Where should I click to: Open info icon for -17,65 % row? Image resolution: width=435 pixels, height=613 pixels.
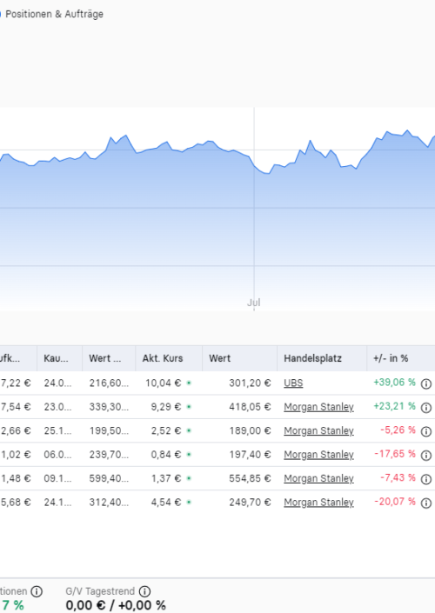(x=426, y=456)
